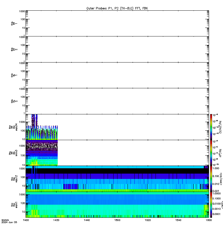223x237 pixels.
Task: Click the '0.001' color bar tick value
Action: [x=216, y=191]
